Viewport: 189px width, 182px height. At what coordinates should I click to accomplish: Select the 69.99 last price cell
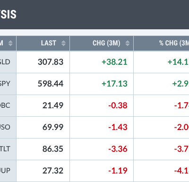[x=43, y=127]
